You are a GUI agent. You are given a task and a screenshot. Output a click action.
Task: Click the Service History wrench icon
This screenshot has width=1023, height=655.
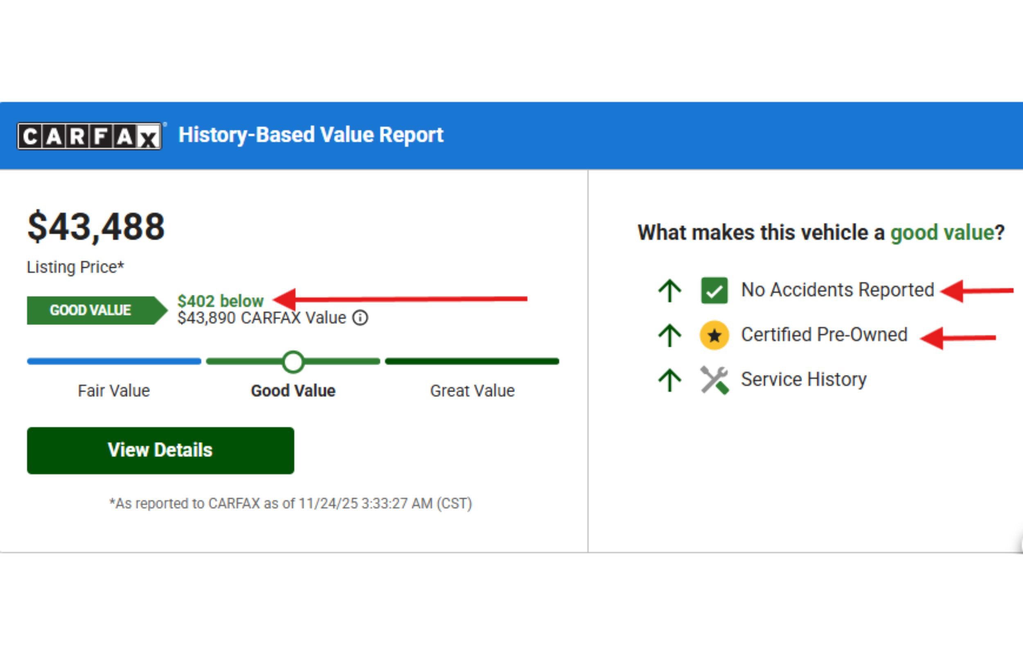click(x=714, y=380)
